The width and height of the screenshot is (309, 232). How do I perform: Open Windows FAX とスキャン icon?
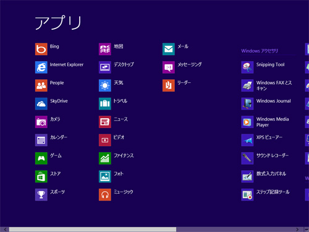click(x=247, y=85)
